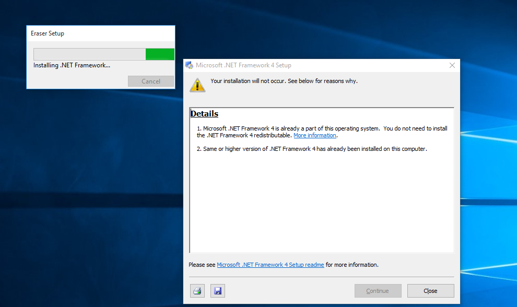Open the More information link
The image size is (517, 307).
(x=314, y=135)
